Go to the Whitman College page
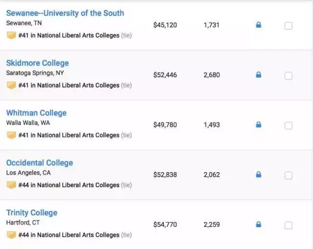The height and width of the screenshot is (249, 313). 36,113
